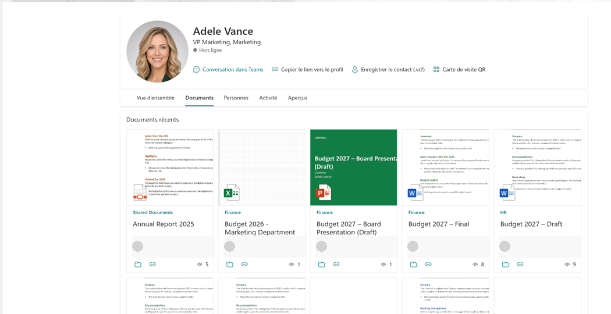The height and width of the screenshot is (314, 611).
Task: Click the profile link chain icon
Action: click(275, 70)
